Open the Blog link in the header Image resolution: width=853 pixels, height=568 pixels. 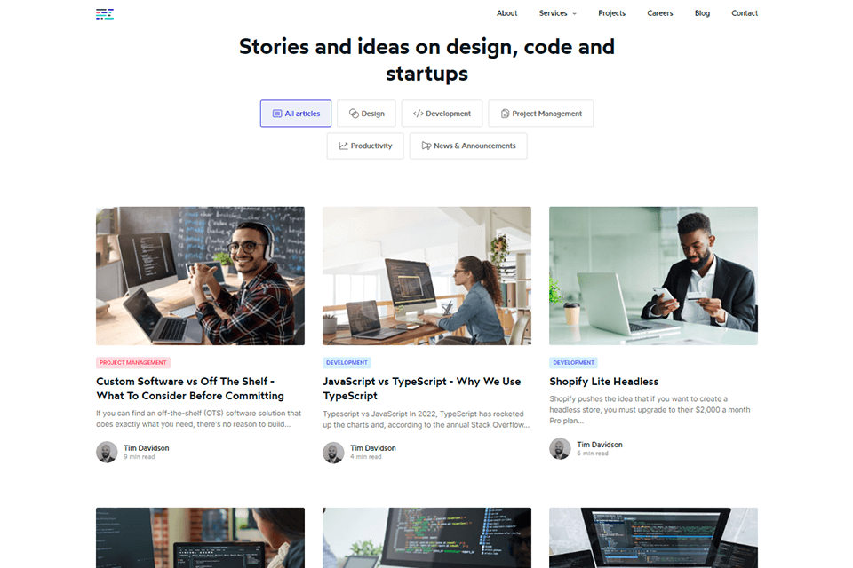click(x=702, y=13)
